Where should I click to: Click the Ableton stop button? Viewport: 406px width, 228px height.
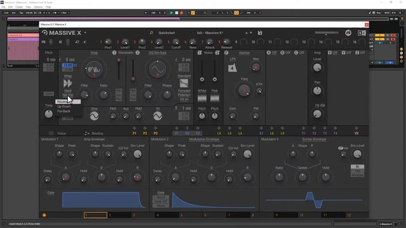(x=176, y=13)
